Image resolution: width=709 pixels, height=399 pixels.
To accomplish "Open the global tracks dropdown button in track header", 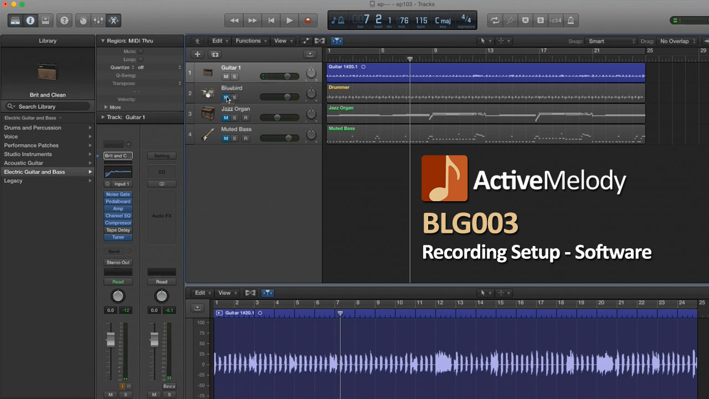I will (310, 54).
